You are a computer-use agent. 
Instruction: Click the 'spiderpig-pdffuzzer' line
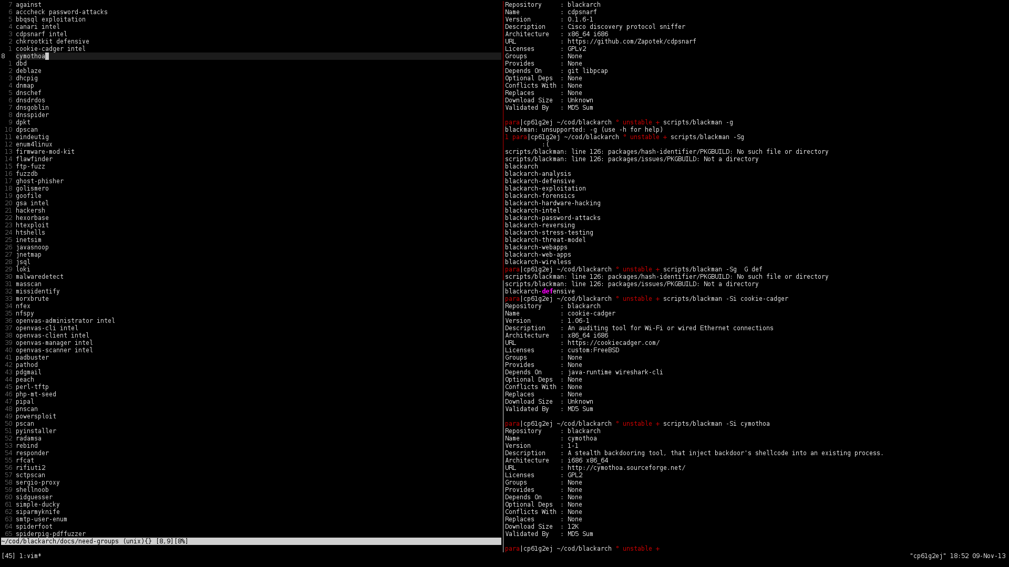coord(50,534)
